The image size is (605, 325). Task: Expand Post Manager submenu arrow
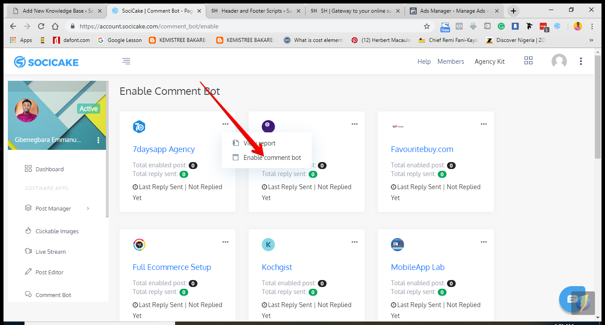coord(88,208)
